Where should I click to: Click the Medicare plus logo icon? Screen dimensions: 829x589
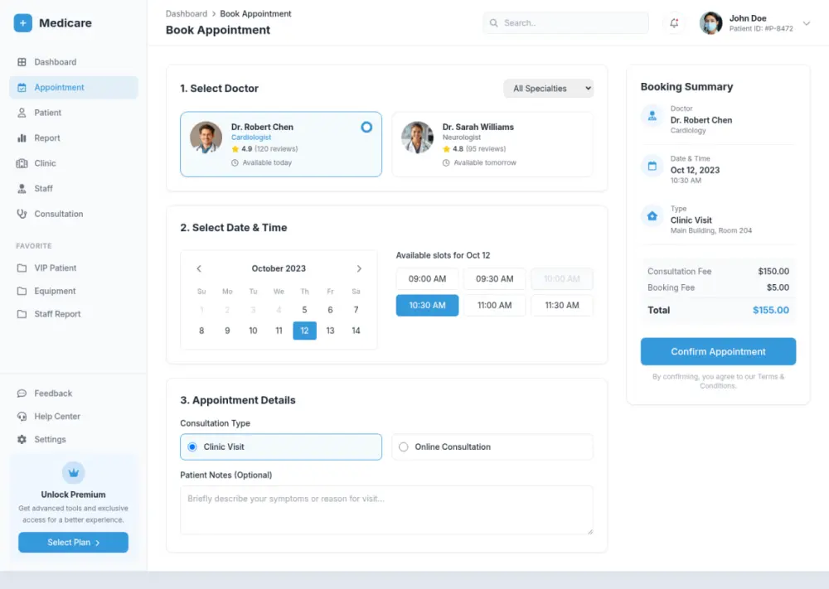pos(22,23)
